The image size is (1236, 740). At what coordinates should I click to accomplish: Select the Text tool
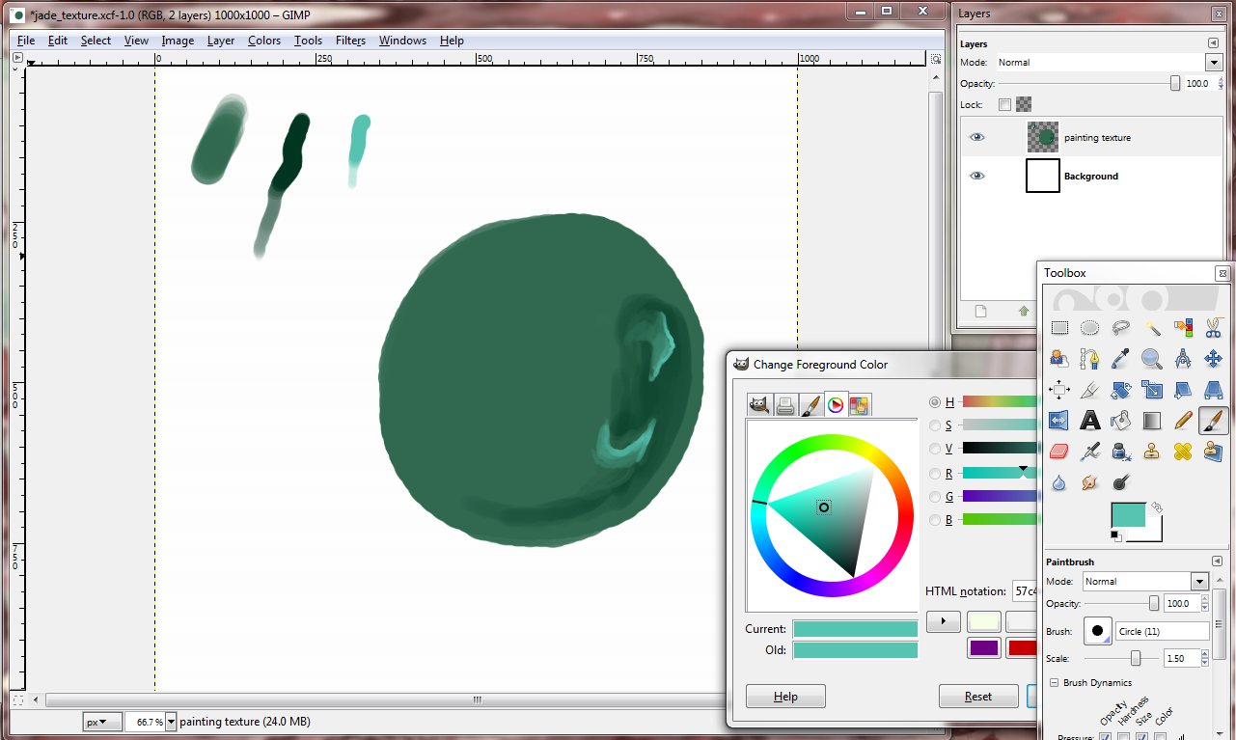pyautogui.click(x=1090, y=421)
